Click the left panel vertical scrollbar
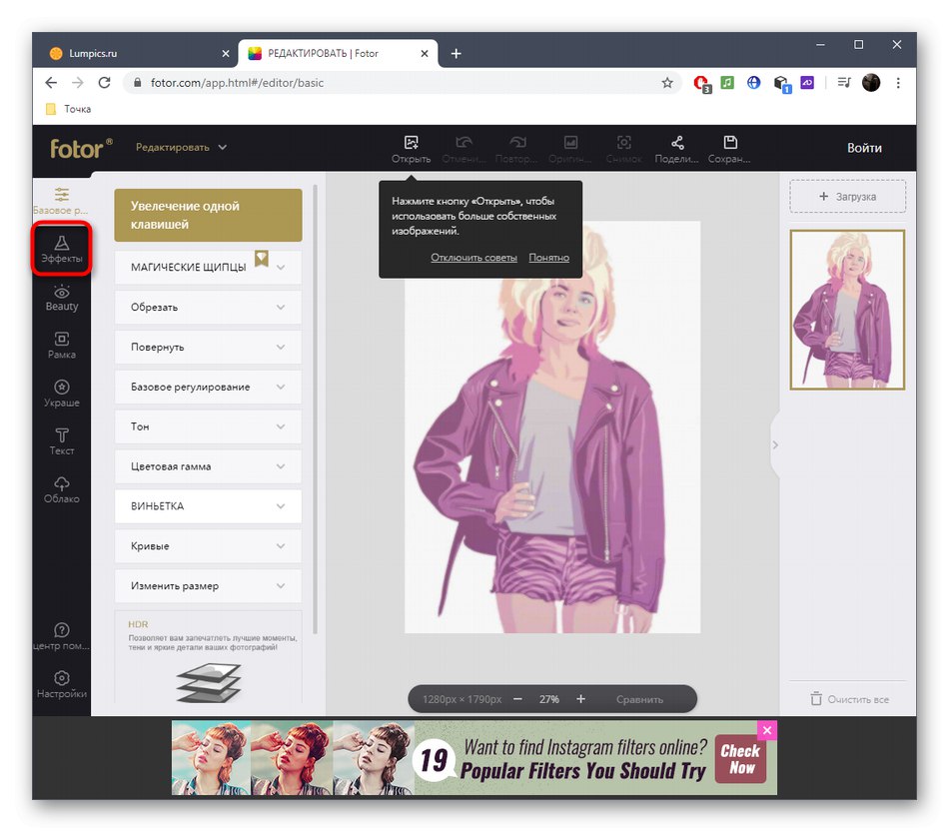The width and height of the screenshot is (949, 832). tap(316, 410)
